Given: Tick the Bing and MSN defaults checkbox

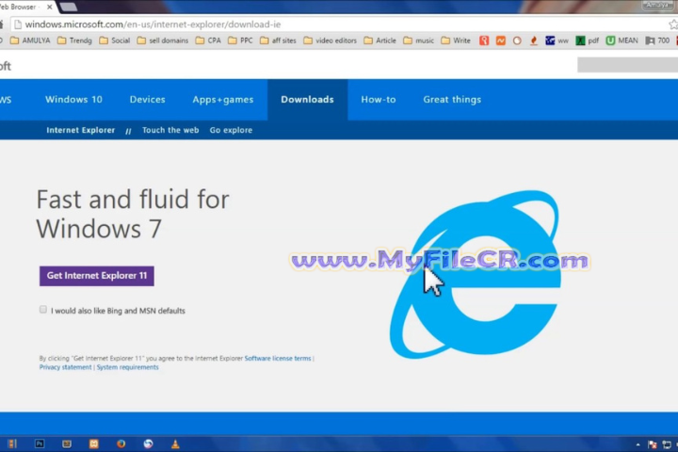Looking at the screenshot, I should pyautogui.click(x=42, y=309).
